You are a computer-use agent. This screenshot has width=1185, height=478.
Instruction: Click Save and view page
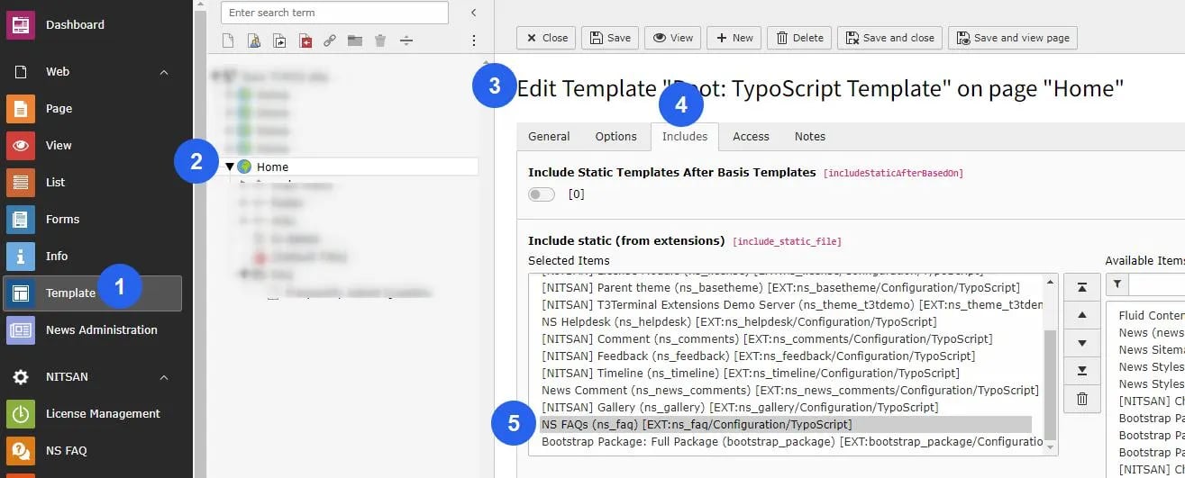pyautogui.click(x=1013, y=38)
